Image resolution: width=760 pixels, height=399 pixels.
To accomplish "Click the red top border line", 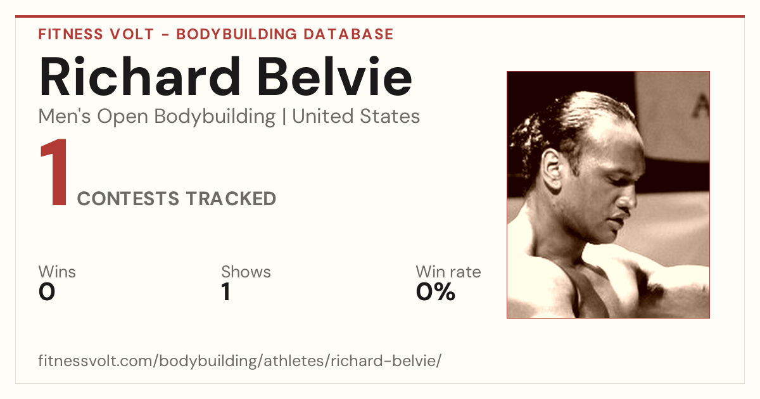I will click(380, 16).
